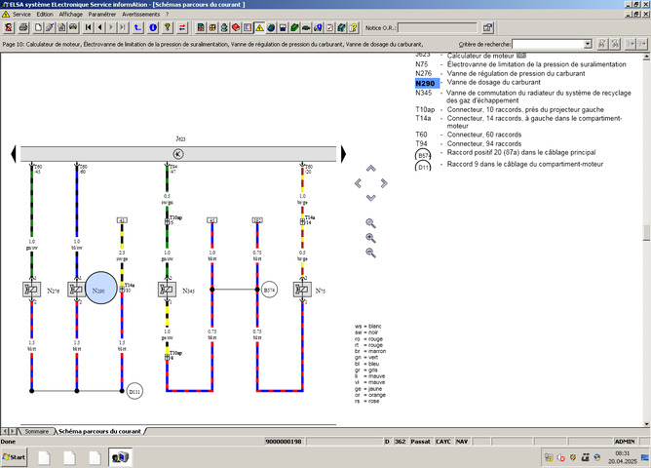Click the N290 blue circle in diagram
The width and height of the screenshot is (651, 468).
click(x=99, y=290)
